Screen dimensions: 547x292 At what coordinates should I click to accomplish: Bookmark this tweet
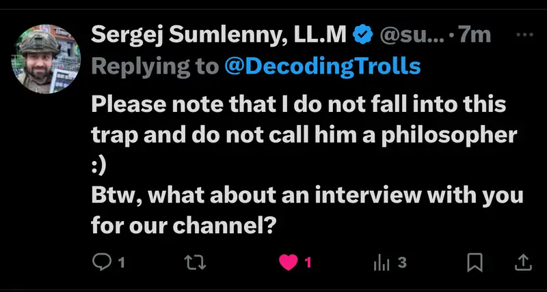tap(475, 262)
